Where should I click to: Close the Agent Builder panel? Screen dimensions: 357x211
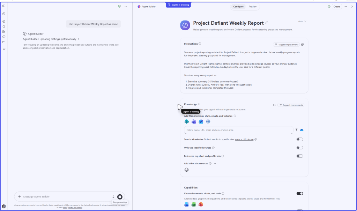[352, 7]
